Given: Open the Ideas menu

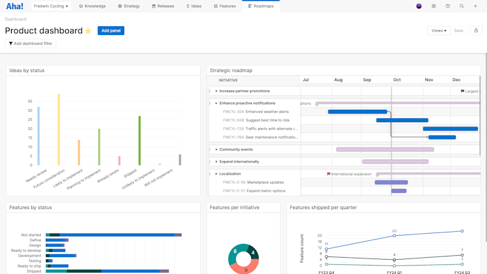Looking at the screenshot, I should point(194,6).
